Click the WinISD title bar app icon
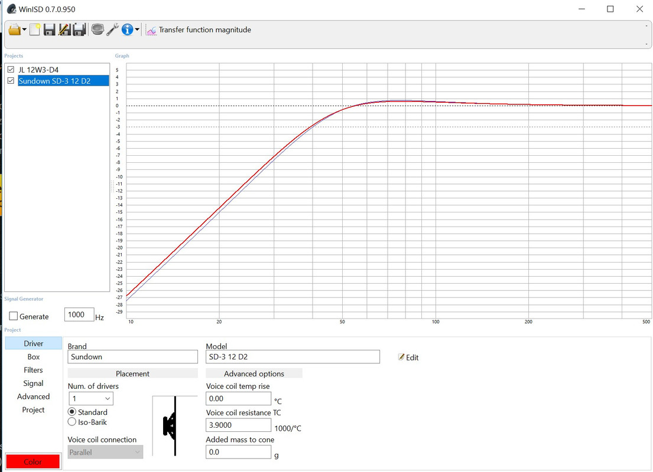This screenshot has width=653, height=472. (12, 9)
